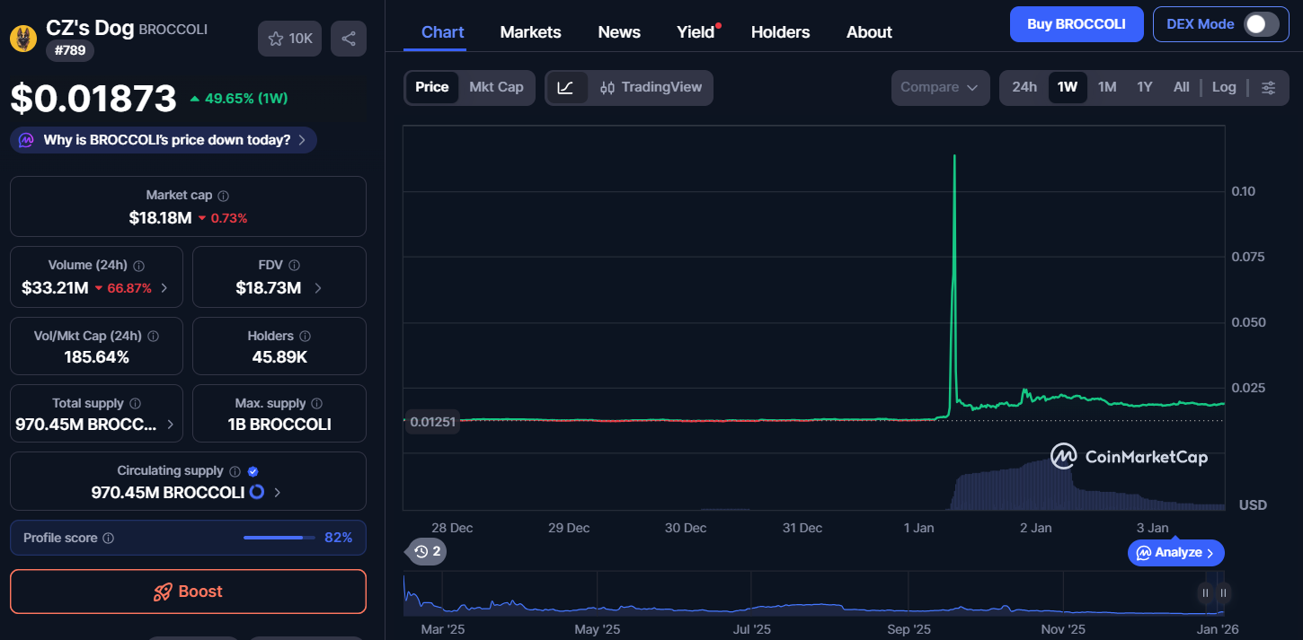This screenshot has height=640, width=1303.
Task: Set chart range to 1Y
Action: point(1145,87)
